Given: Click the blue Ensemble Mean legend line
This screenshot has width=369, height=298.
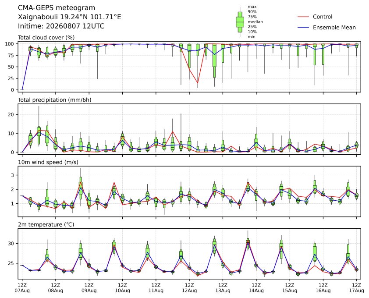Looking at the screenshot, I should pos(303,28).
